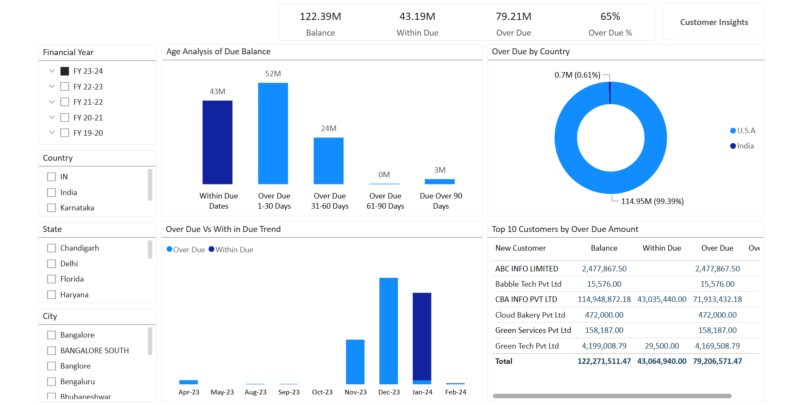This screenshot has height=405, width=803.
Task: Select Babble Tech Pvt Ltd row
Action: (627, 284)
